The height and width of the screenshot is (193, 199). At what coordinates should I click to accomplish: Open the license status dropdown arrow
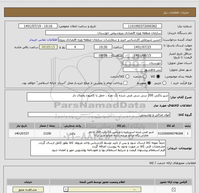pos(66,189)
